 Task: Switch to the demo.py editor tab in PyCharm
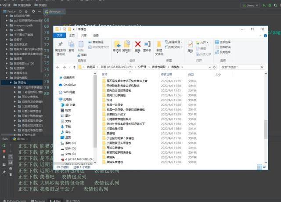54,12
